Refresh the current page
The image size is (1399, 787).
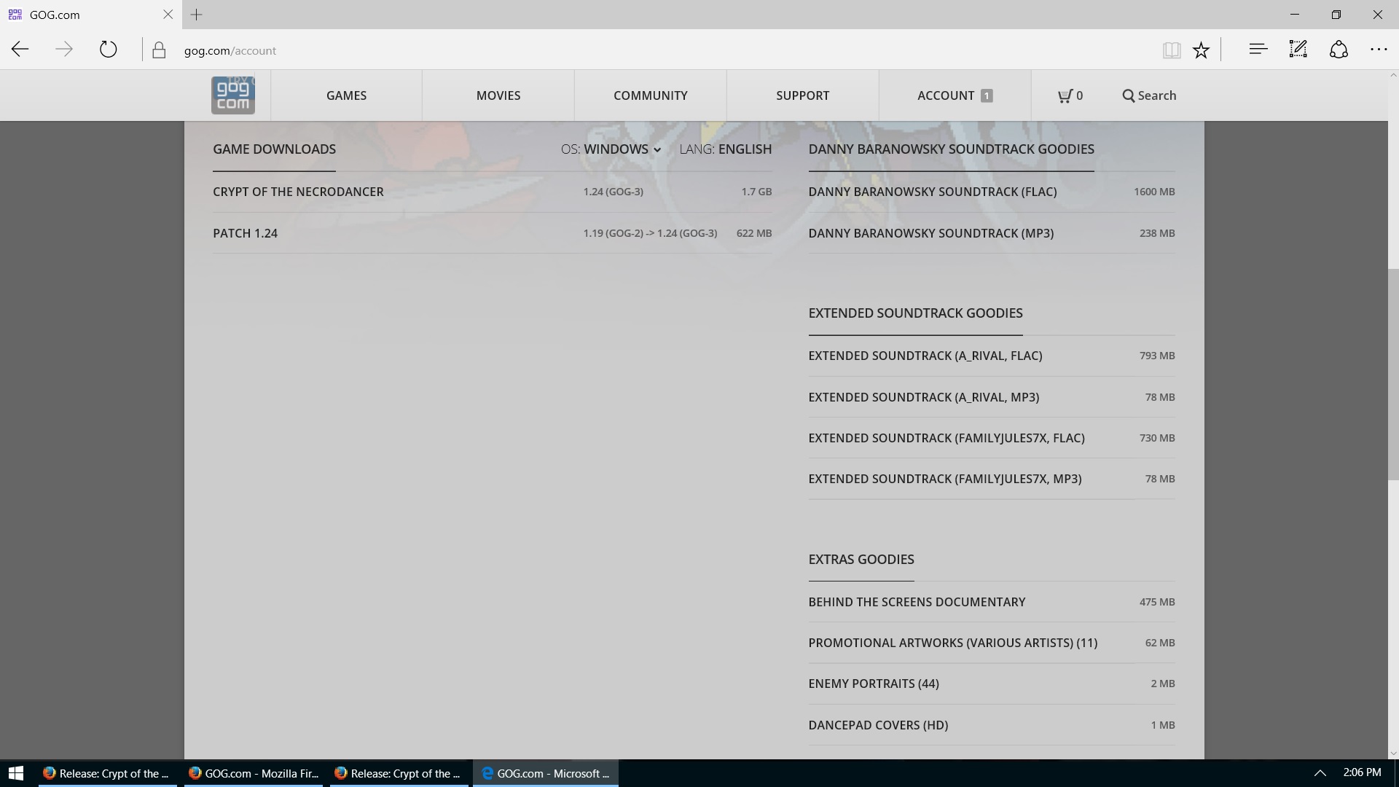108,50
